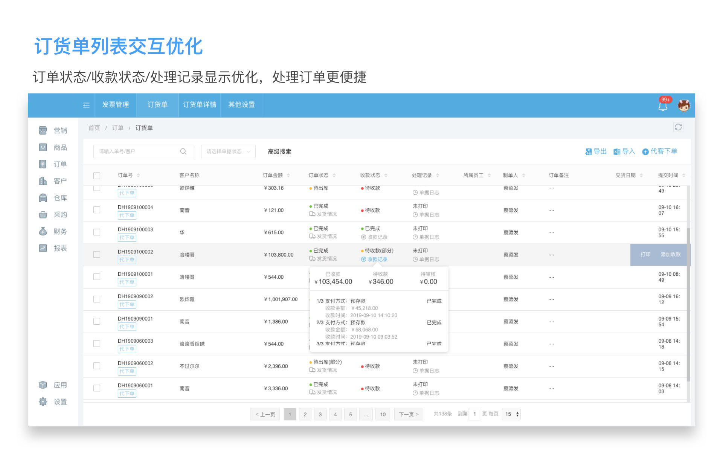The height and width of the screenshot is (452, 723).
Task: Switch to 发票管理 tab
Action: [x=116, y=105]
